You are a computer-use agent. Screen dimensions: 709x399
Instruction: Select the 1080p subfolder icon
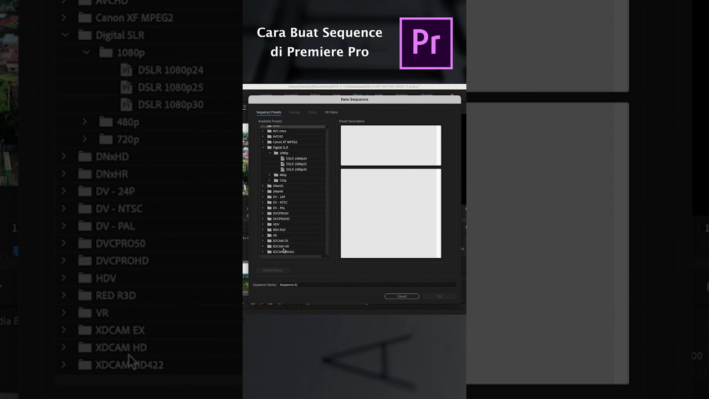(276, 153)
